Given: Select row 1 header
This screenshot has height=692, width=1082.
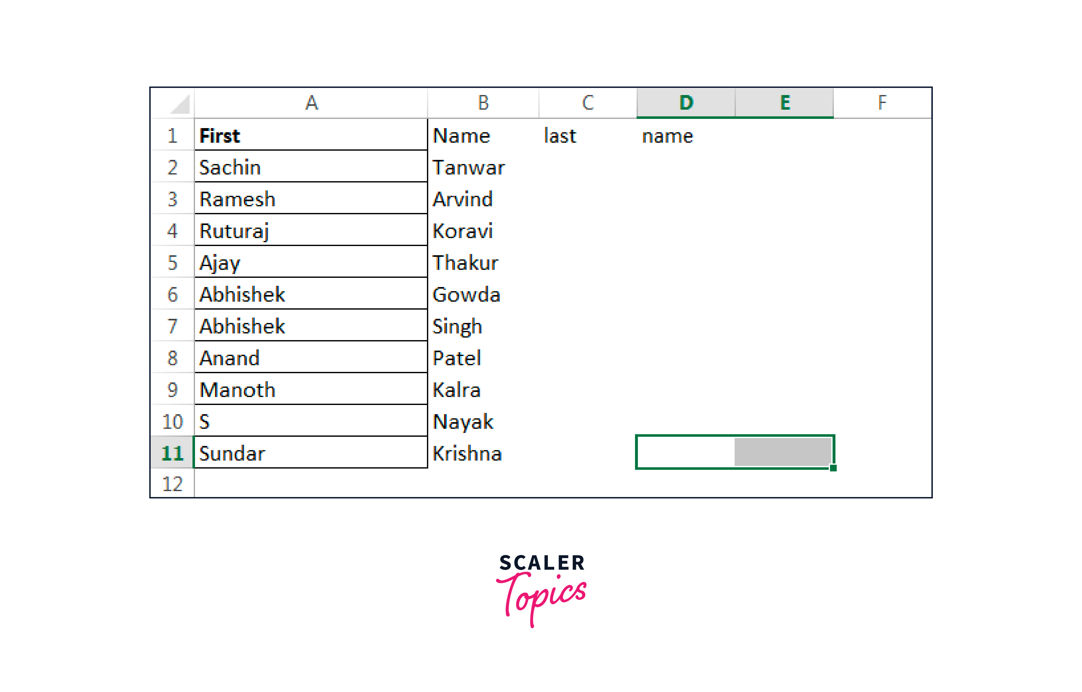Looking at the screenshot, I should [x=172, y=136].
